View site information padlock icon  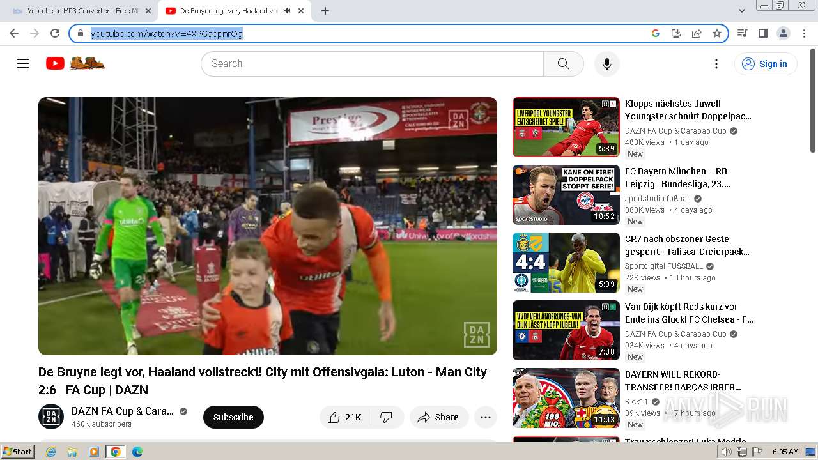pos(81,33)
